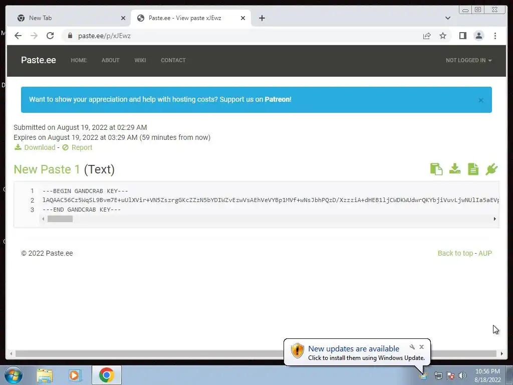Click the taskbar clock showing 10:56 PM

487,375
